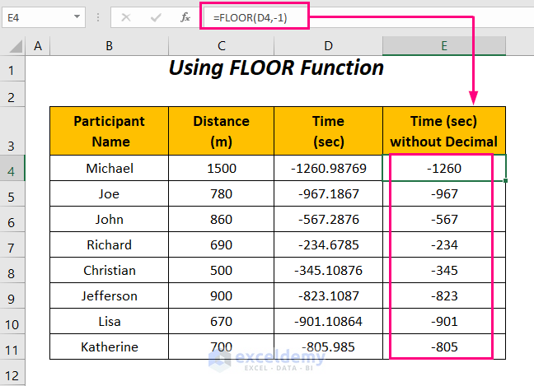Click the distance cell 900
The width and height of the screenshot is (534, 386).
[222, 295]
